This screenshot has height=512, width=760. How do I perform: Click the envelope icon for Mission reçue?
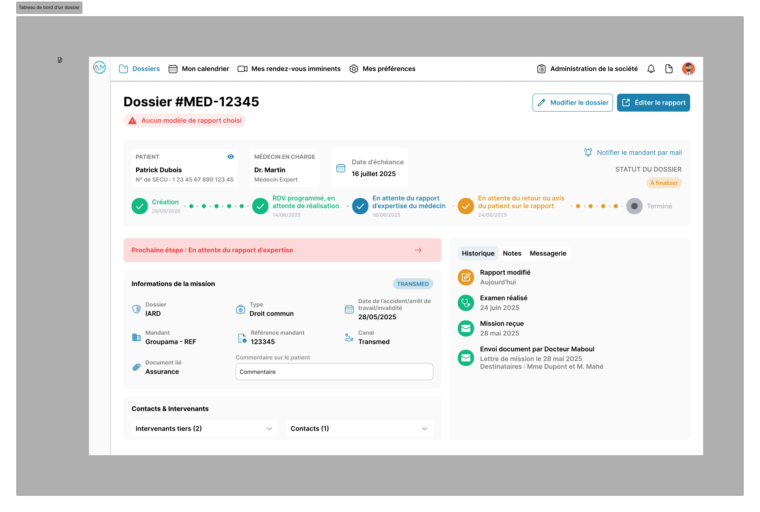(x=466, y=328)
